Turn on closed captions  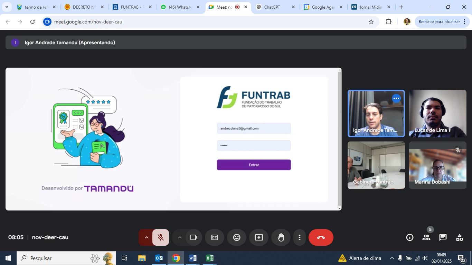[215, 237]
